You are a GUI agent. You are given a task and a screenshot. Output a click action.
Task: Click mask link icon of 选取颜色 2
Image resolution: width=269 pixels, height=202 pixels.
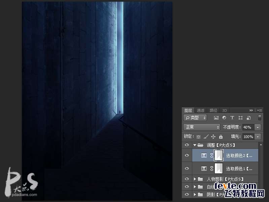tap(212, 155)
